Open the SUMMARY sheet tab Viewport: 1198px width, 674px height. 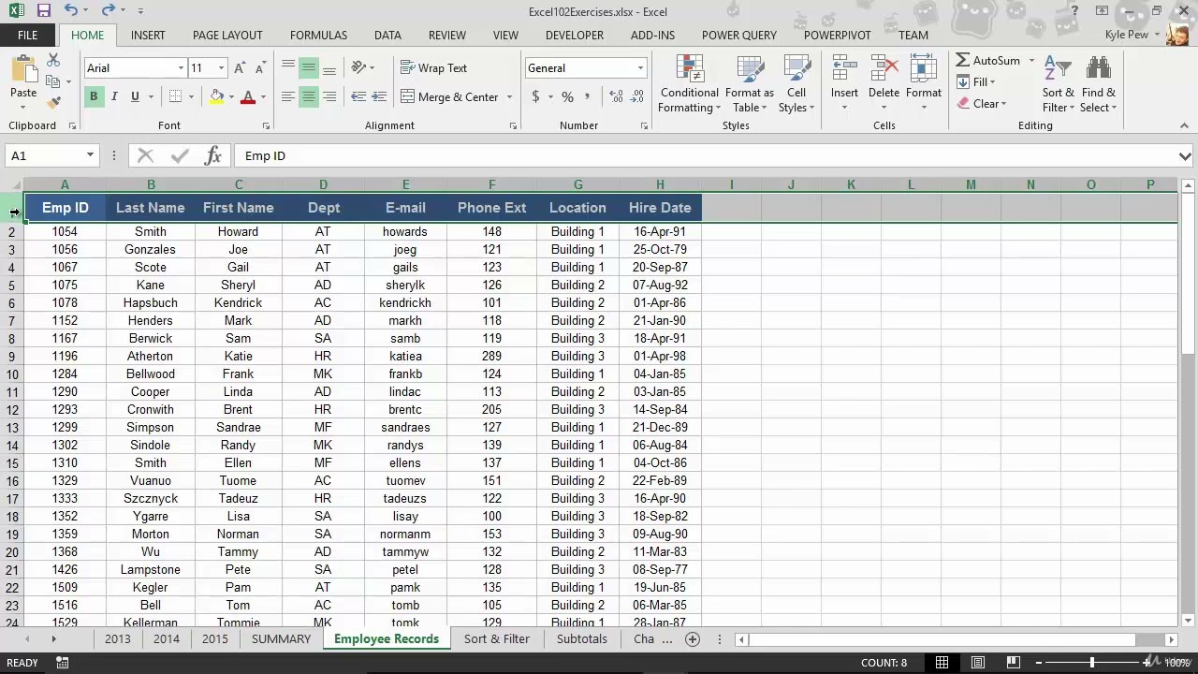[281, 638]
